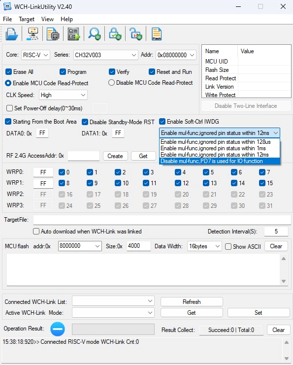
Task: Click the Refresh button
Action: coord(192,301)
